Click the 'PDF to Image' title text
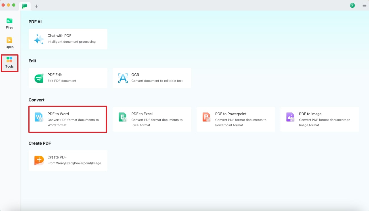 pos(310,114)
